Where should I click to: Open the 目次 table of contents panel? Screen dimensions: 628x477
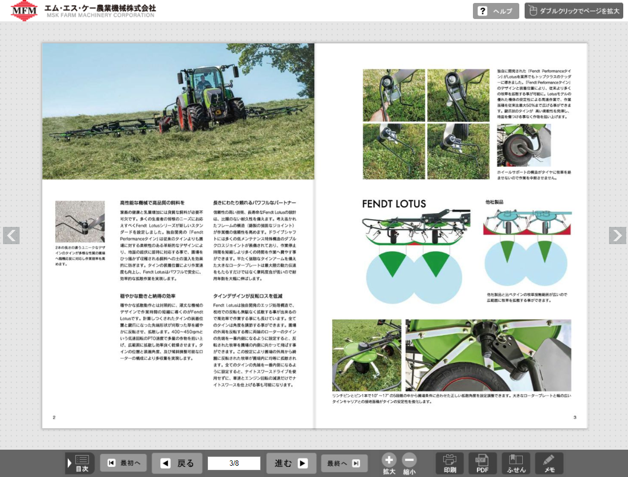tap(80, 463)
